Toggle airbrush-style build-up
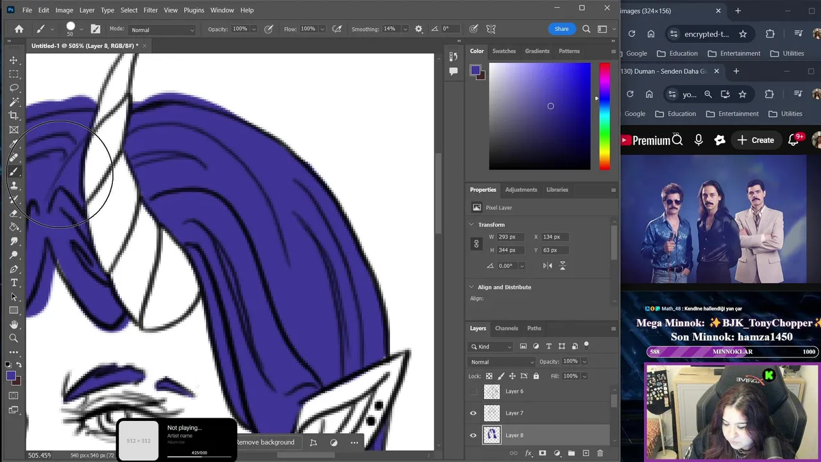This screenshot has width=821, height=462. coord(337,29)
